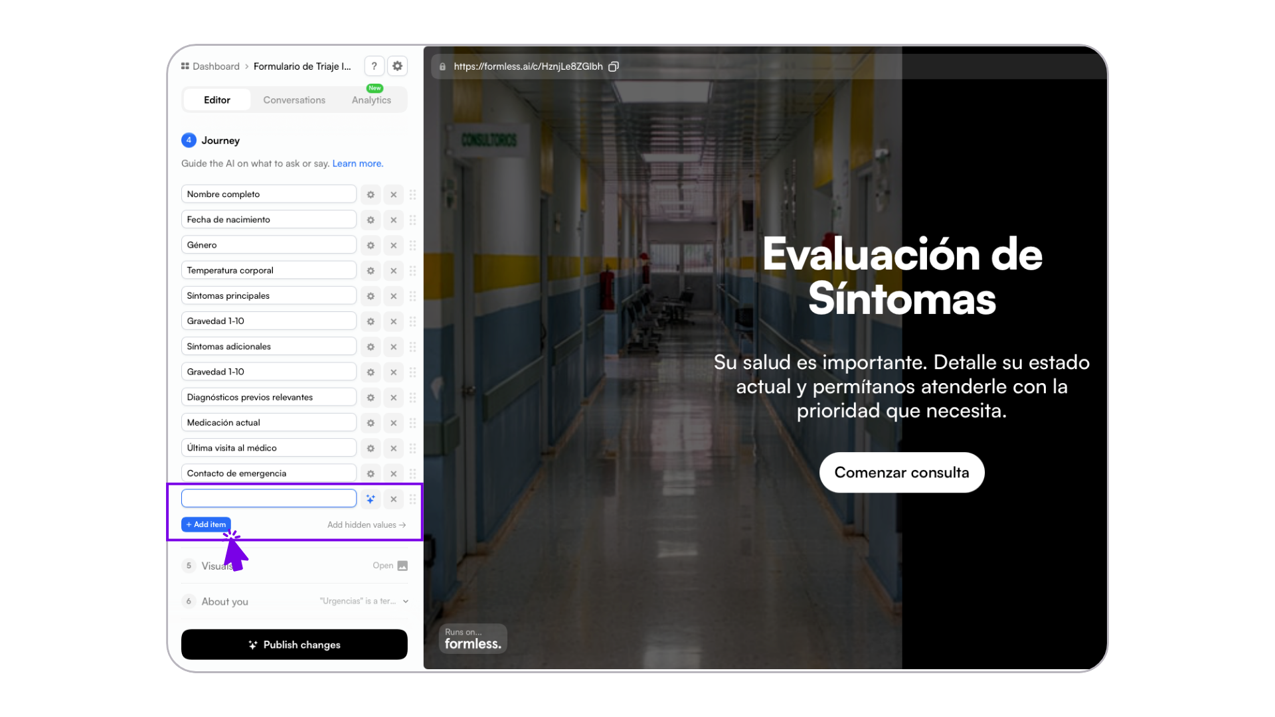Open settings for Temperatura corporal item
The height and width of the screenshot is (717, 1275).
tap(371, 271)
